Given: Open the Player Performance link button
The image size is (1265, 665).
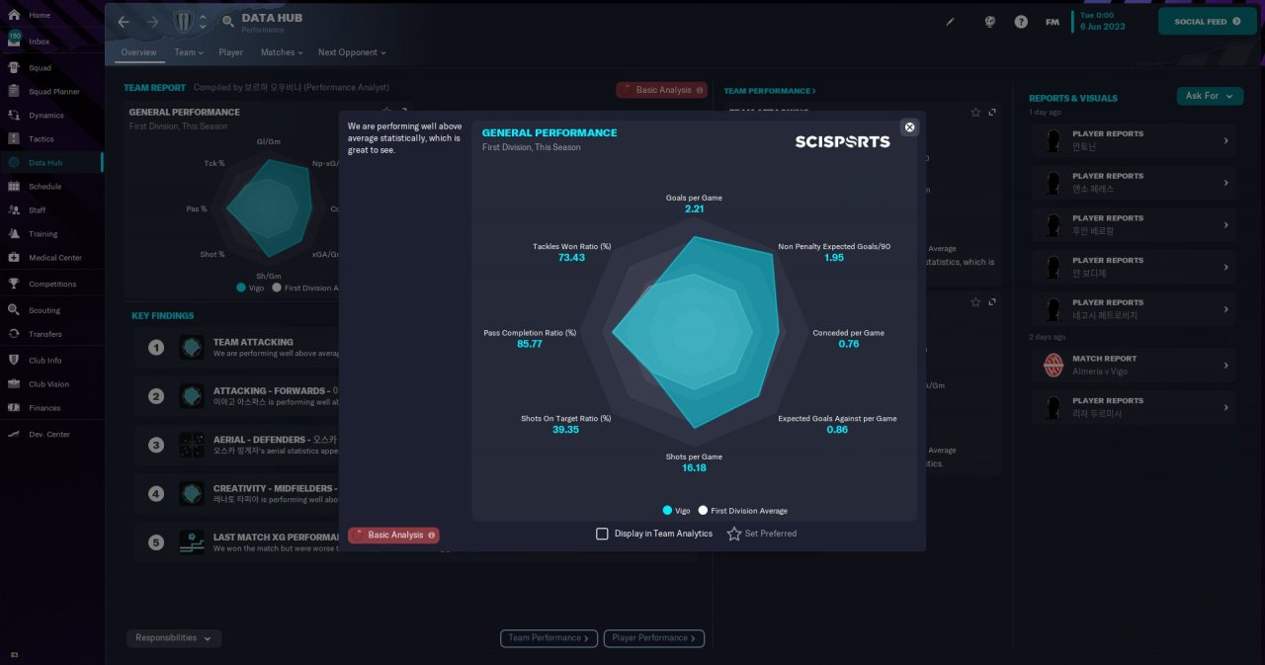Looking at the screenshot, I should pos(654,638).
